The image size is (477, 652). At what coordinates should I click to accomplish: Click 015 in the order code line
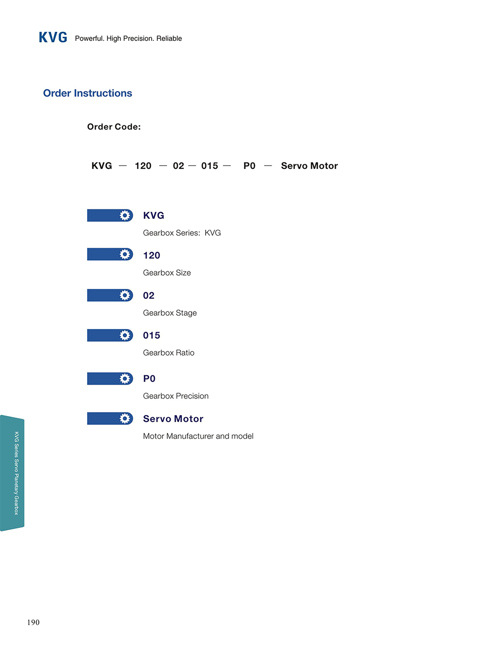click(210, 166)
